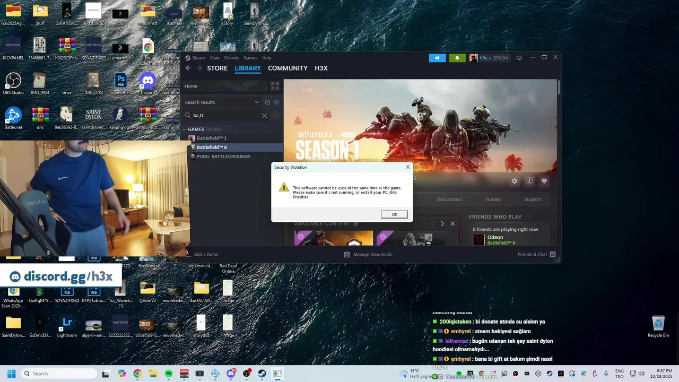Viewport: 679px width, 382px height.
Task: Open the Steam menu
Action: tap(198, 58)
